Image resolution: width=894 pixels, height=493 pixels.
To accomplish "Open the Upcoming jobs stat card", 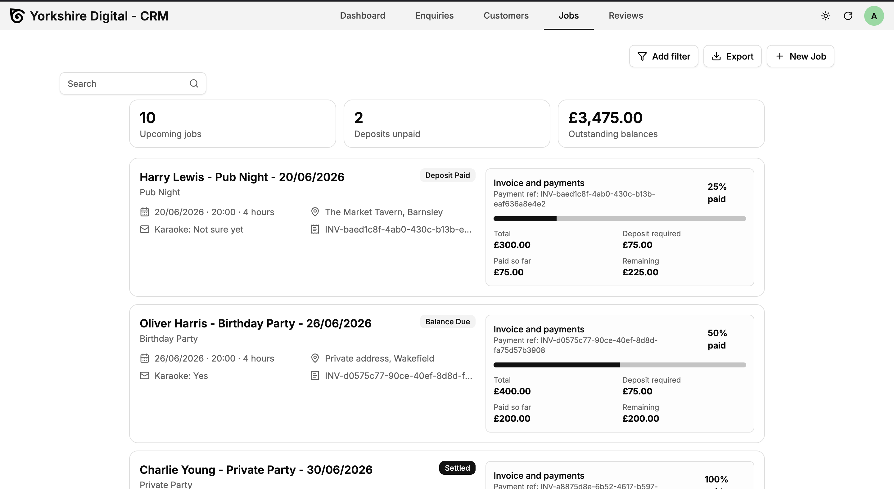I will tap(233, 124).
